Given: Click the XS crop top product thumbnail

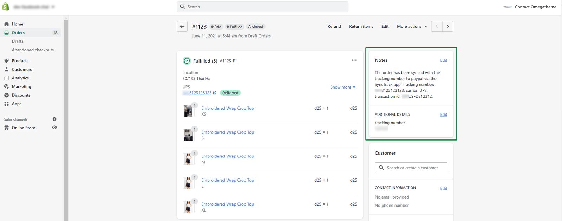Looking at the screenshot, I should (188, 111).
